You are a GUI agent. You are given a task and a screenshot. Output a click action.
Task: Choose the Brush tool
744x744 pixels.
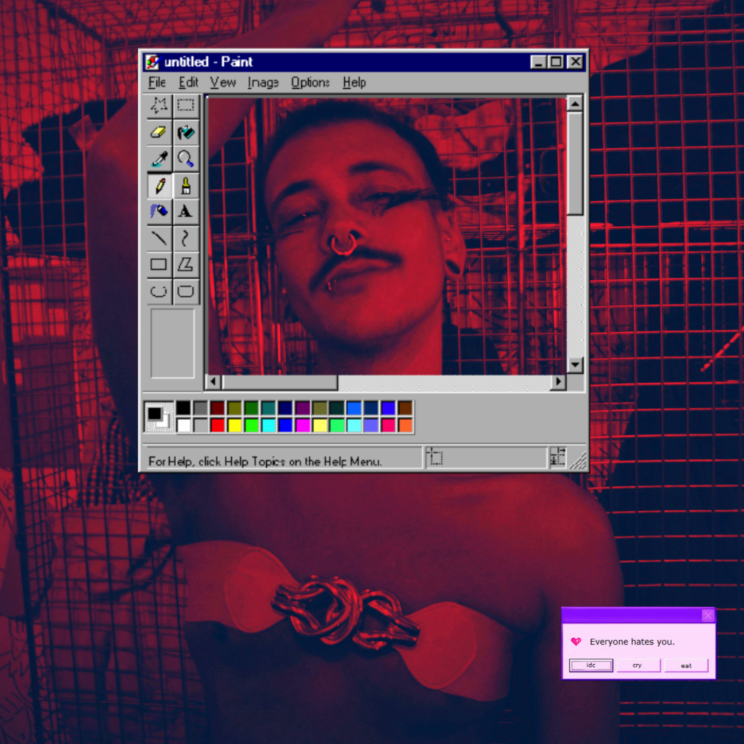coord(185,186)
